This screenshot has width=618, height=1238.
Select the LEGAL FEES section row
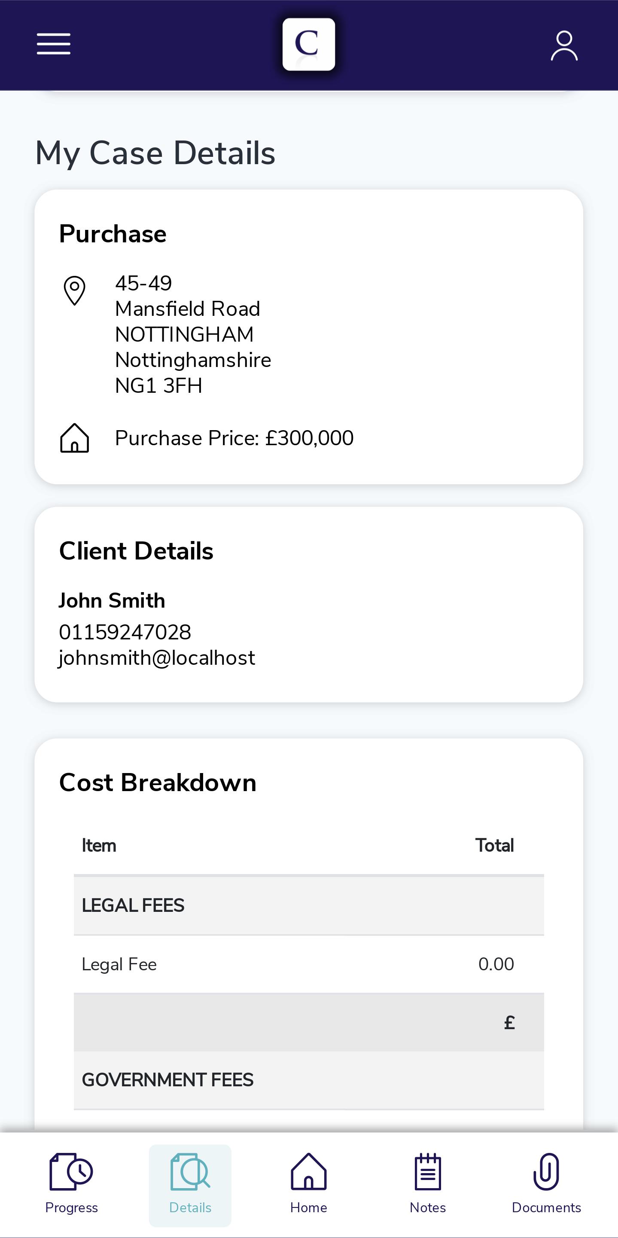[x=309, y=905]
